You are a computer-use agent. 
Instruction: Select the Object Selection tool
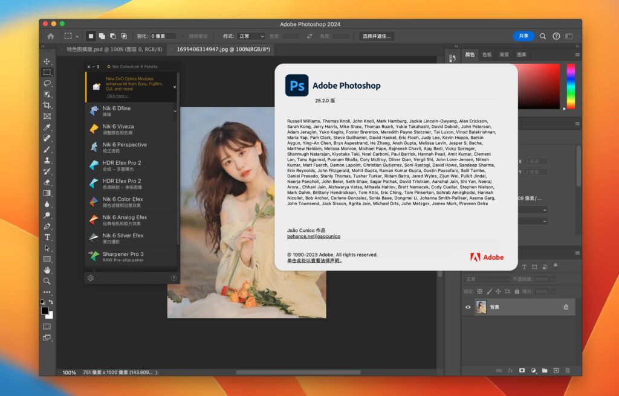pos(47,94)
